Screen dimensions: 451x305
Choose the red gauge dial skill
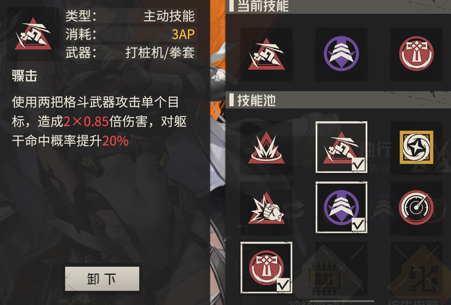point(416,207)
